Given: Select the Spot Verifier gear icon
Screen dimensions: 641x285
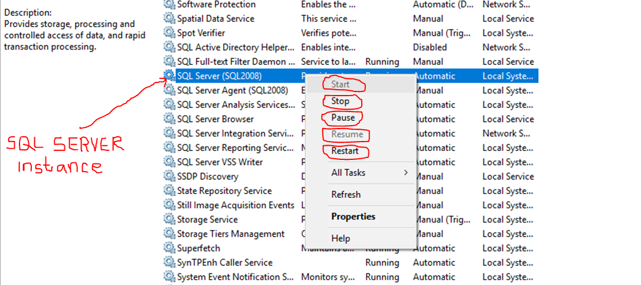Looking at the screenshot, I should tap(169, 33).
